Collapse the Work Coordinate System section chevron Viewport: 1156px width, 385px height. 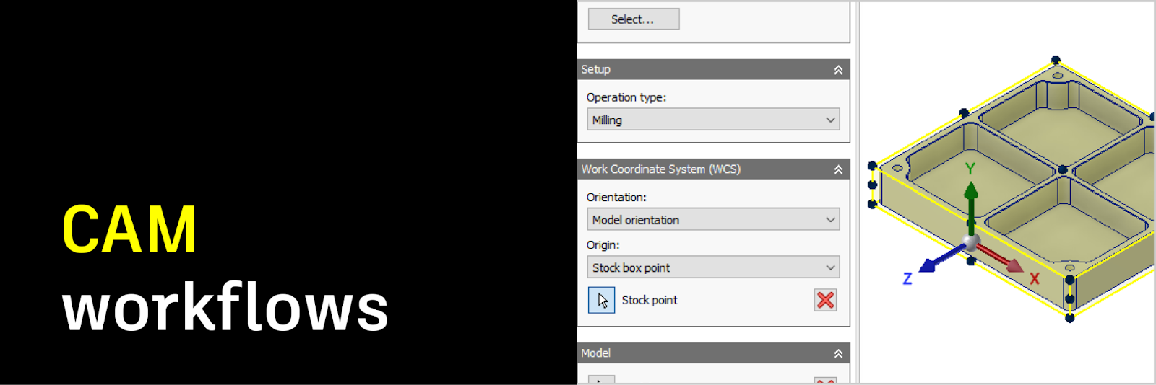(x=838, y=169)
